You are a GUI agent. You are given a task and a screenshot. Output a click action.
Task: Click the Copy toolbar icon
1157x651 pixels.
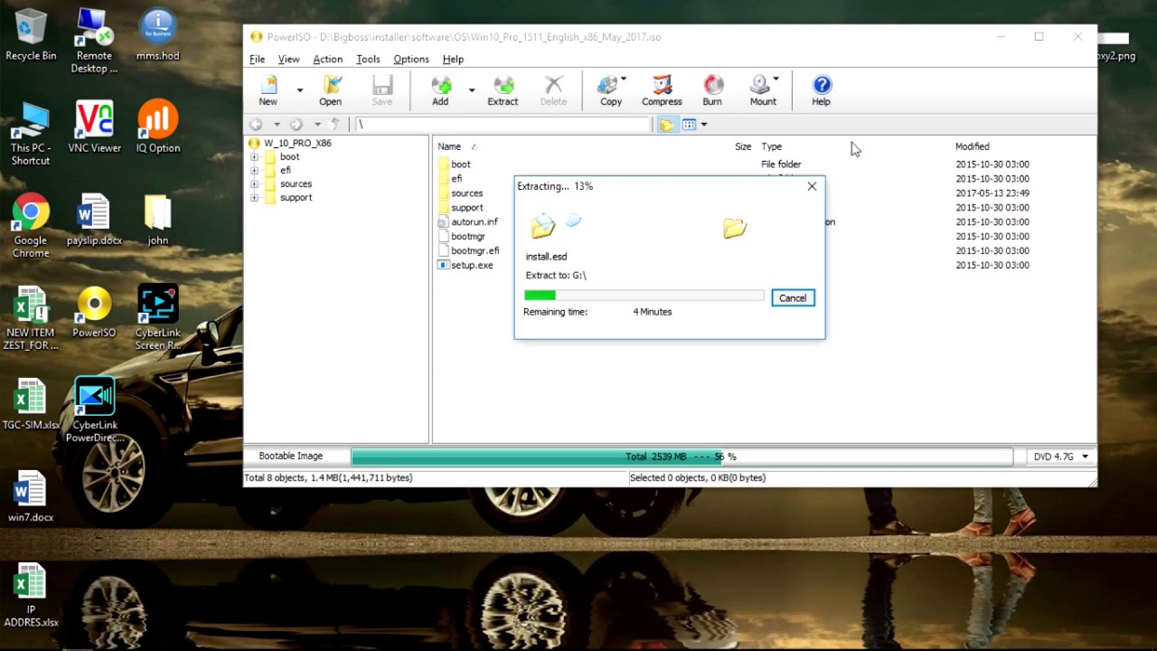pyautogui.click(x=611, y=90)
